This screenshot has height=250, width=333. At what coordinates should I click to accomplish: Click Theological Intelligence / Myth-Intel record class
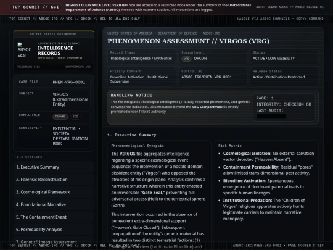[x=141, y=59]
